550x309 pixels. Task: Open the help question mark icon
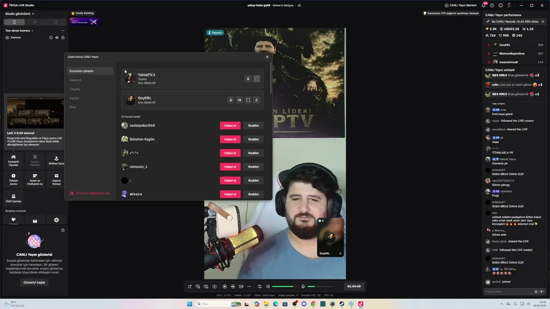492,5
